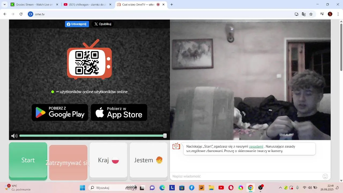Show hidden system tray icons
The width and height of the screenshot is (343, 193).
[281, 188]
